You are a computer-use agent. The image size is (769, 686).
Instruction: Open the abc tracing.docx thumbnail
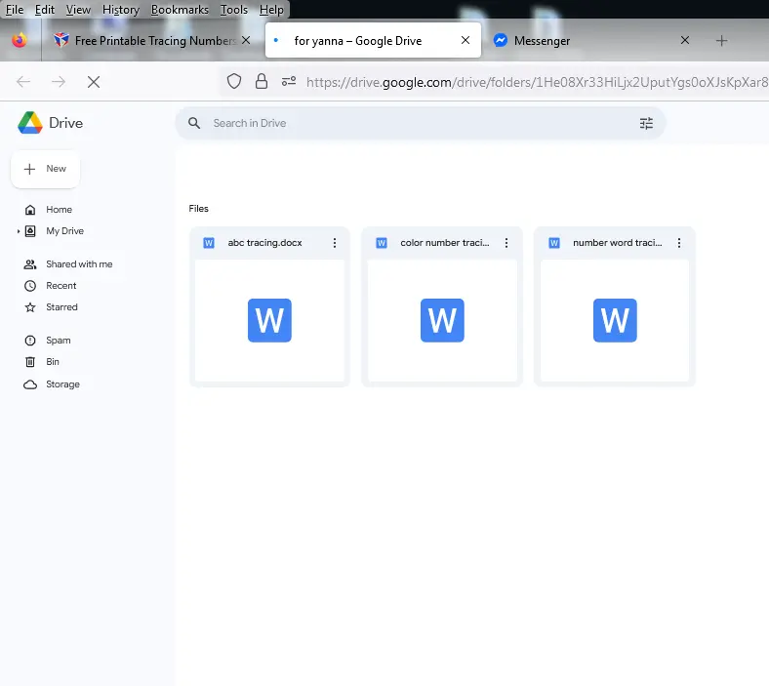click(269, 320)
